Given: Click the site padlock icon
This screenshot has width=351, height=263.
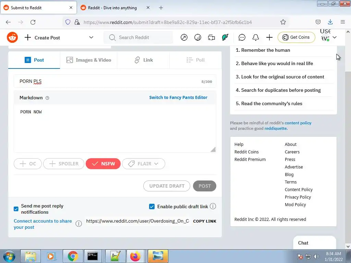Looking at the screenshot, I should [x=77, y=22].
